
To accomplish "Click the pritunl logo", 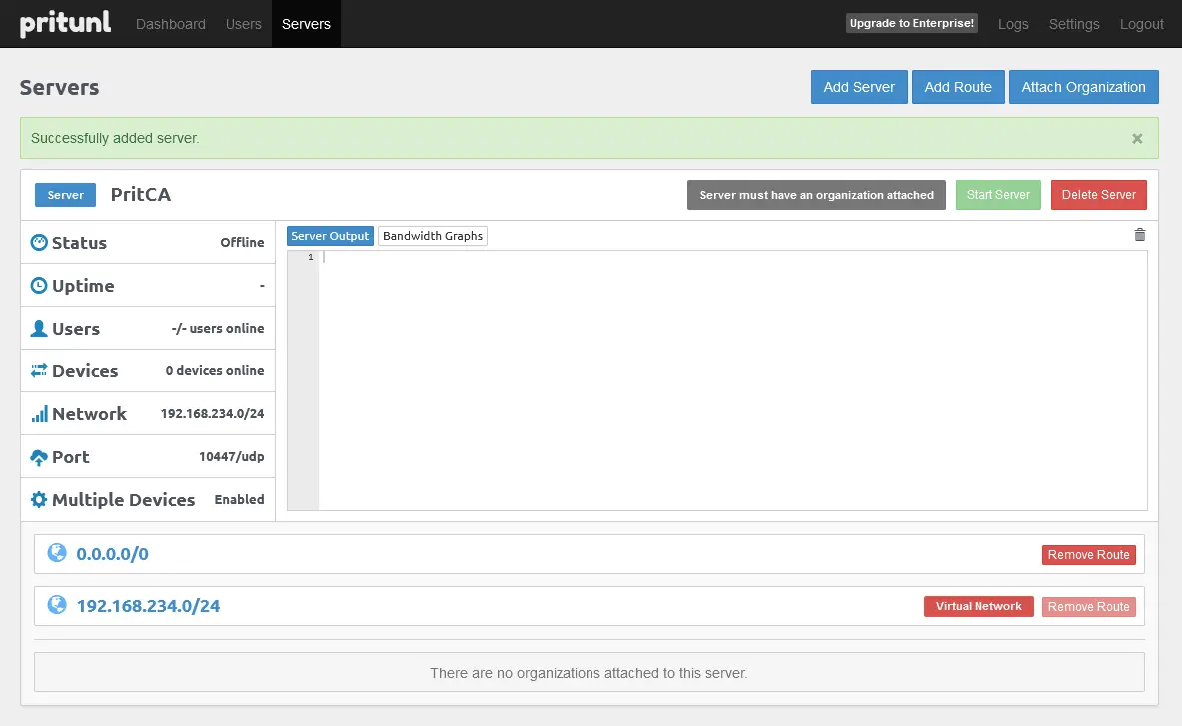I will pos(66,23).
